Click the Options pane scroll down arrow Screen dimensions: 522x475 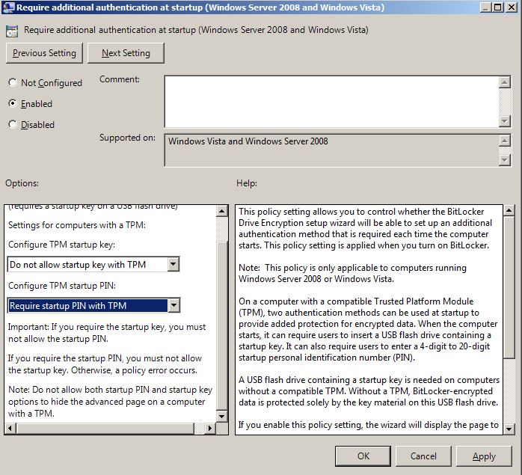tap(221, 416)
